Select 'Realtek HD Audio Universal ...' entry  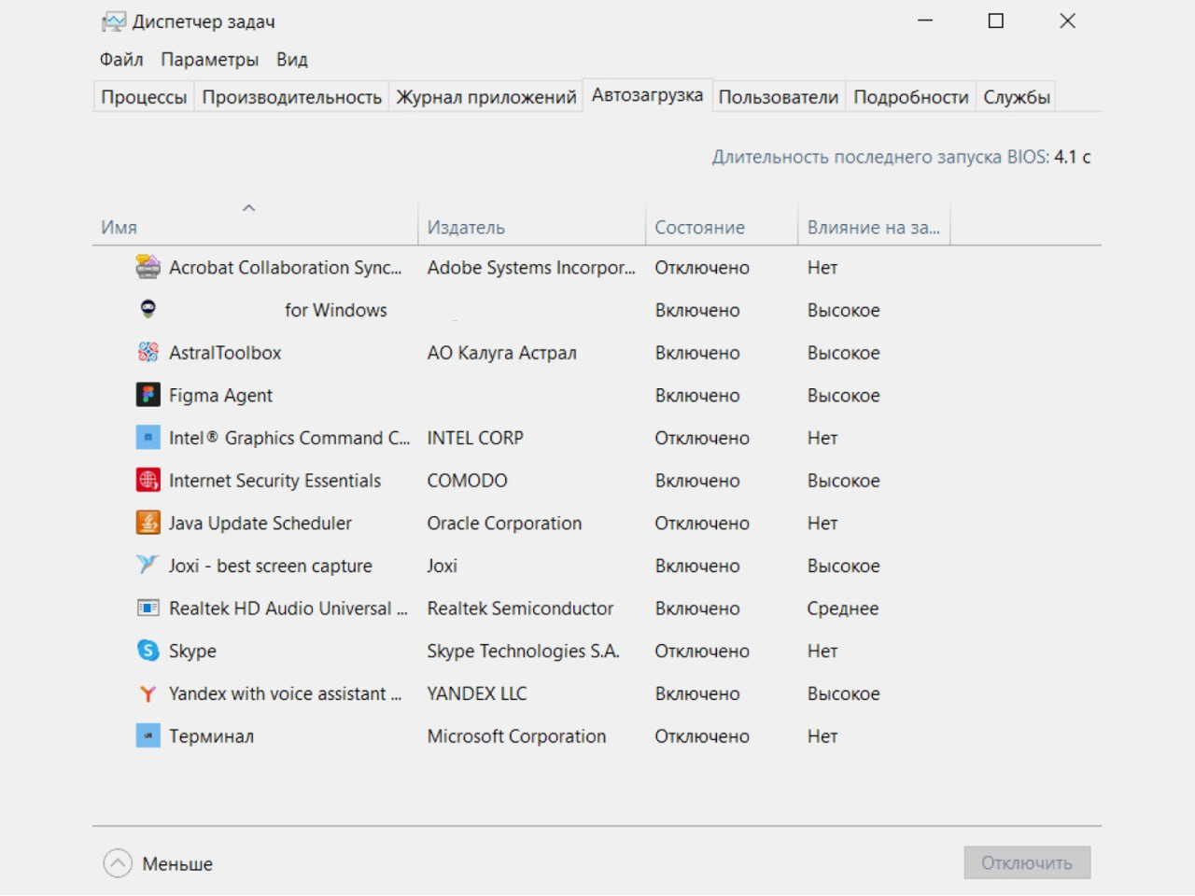pyautogui.click(x=288, y=609)
